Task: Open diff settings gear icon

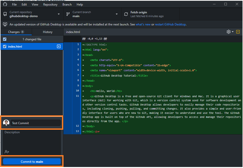Action: click(228, 32)
